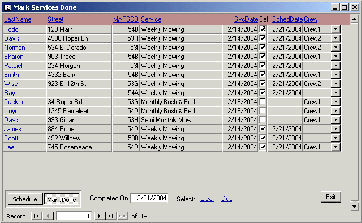
Task: Select Semi Monthly Mow service cell
Action: 181,120
